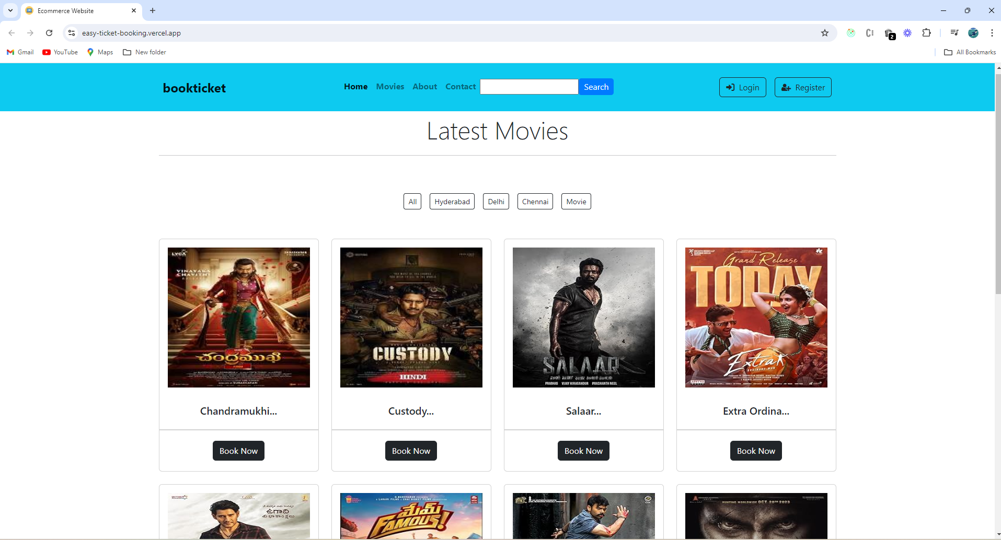
Task: Click the browser forward arrow
Action: click(x=30, y=33)
